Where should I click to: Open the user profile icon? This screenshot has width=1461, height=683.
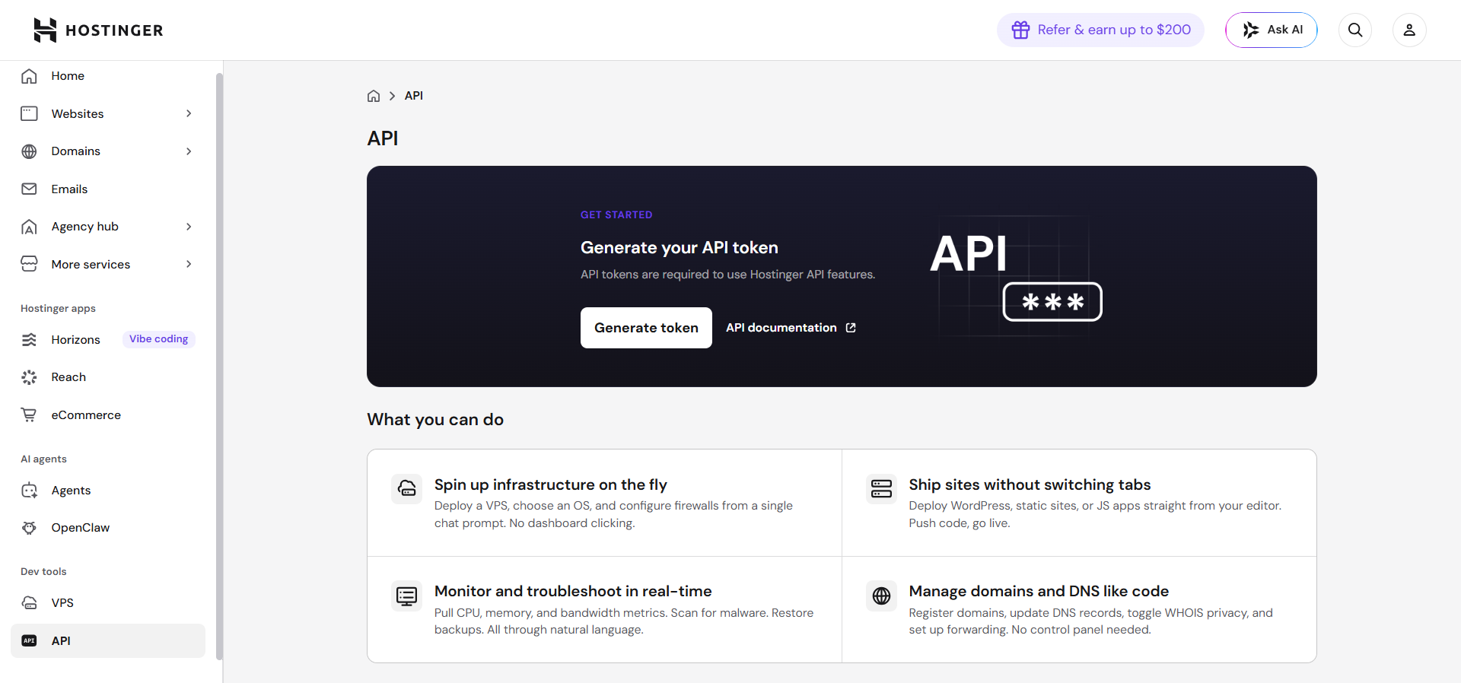[x=1409, y=30]
